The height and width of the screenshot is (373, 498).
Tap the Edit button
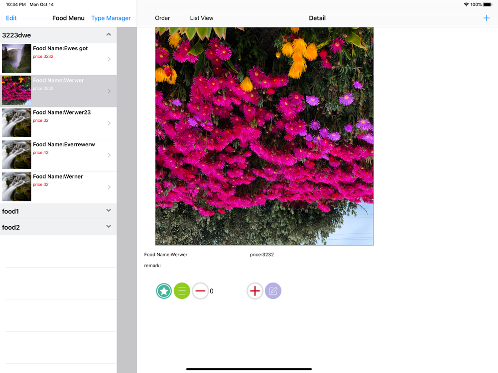pyautogui.click(x=11, y=18)
